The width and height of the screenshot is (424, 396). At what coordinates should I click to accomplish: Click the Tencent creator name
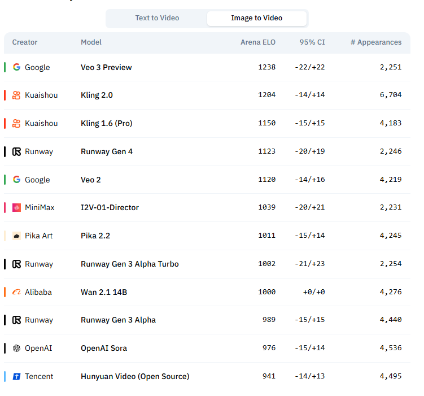point(39,376)
